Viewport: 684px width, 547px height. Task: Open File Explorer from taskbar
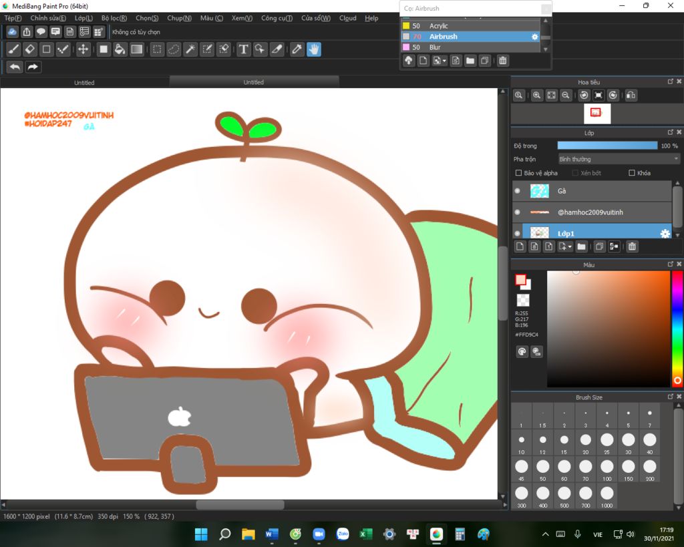pyautogui.click(x=248, y=534)
